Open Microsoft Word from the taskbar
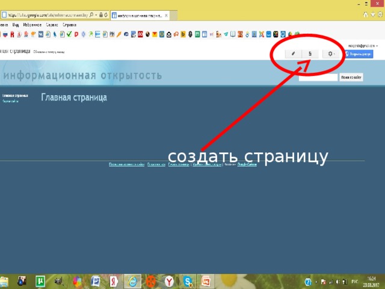This screenshot has height=289, width=385. [96, 281]
